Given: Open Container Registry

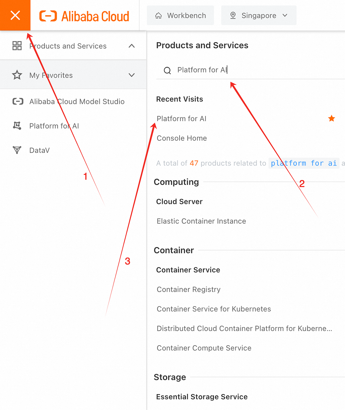Looking at the screenshot, I should click(189, 289).
